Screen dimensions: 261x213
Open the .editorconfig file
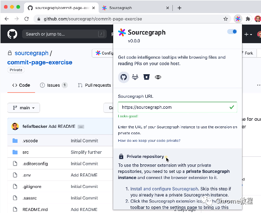coord(35,164)
